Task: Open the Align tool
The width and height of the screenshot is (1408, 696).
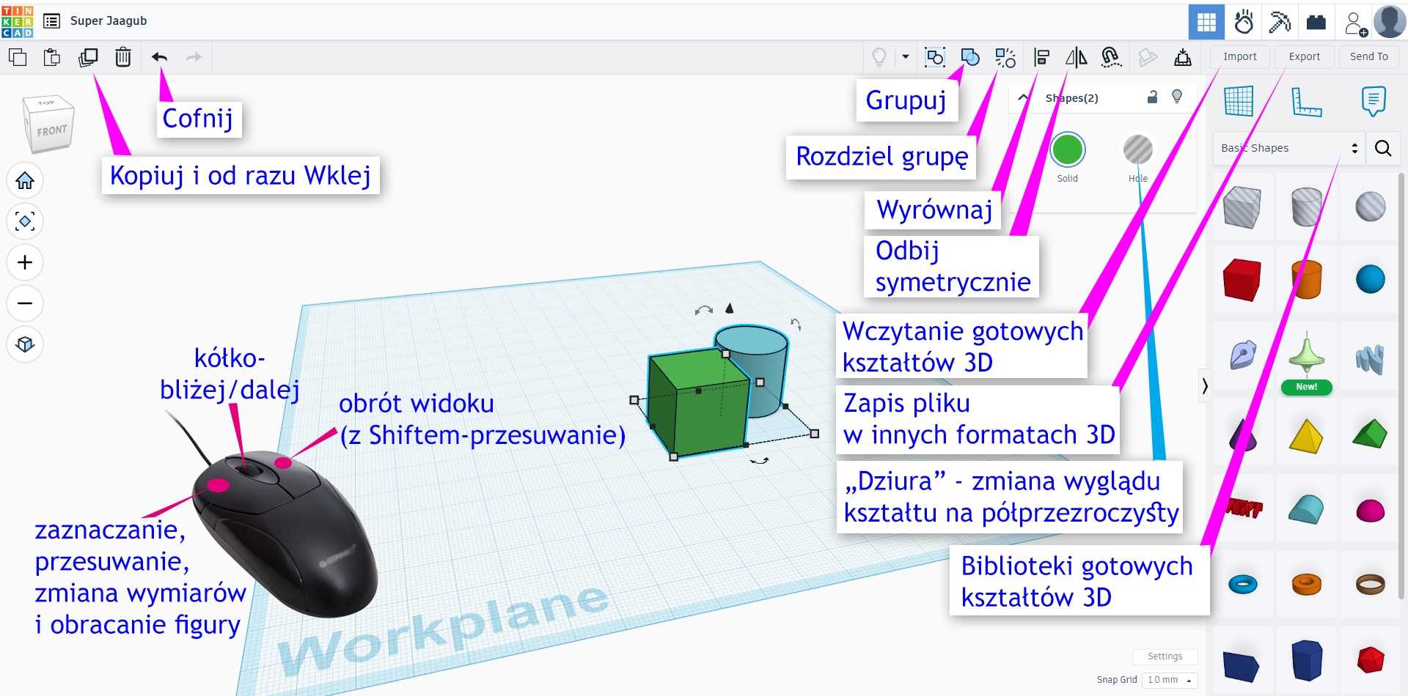Action: (1041, 57)
